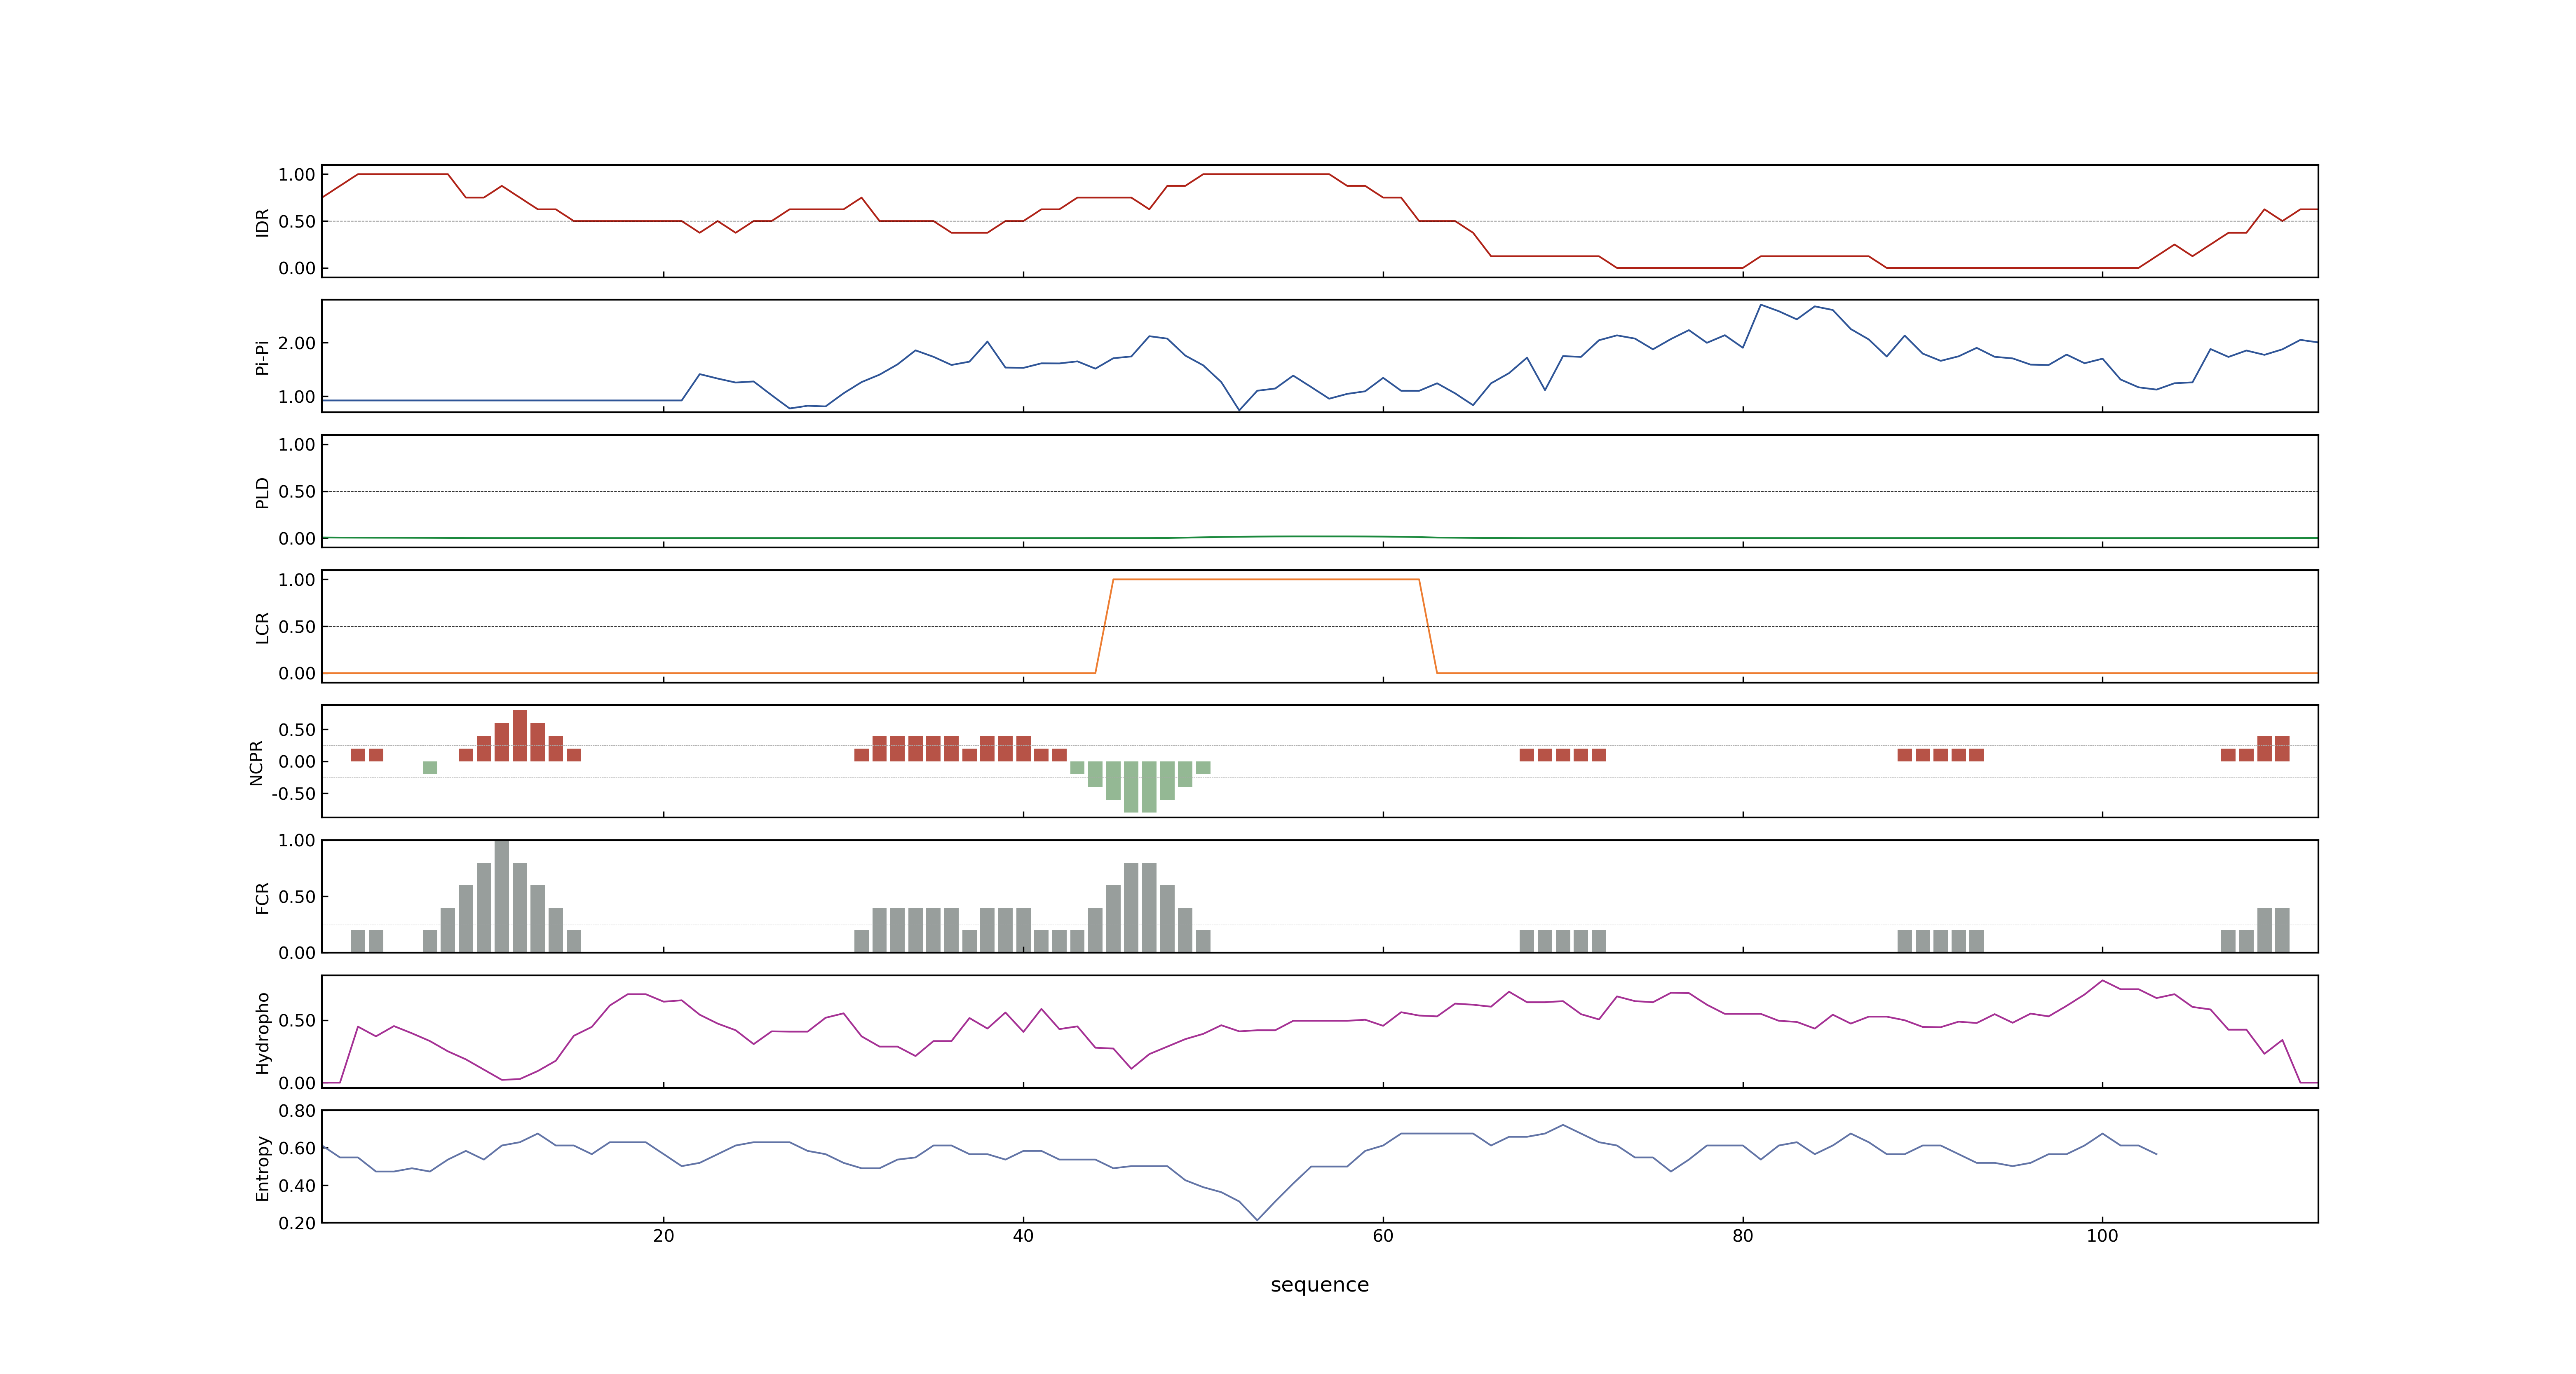Click x-axis tick label 60

click(1383, 1236)
